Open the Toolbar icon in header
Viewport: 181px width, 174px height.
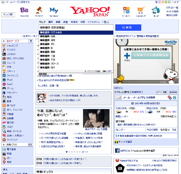pyautogui.click(x=126, y=10)
